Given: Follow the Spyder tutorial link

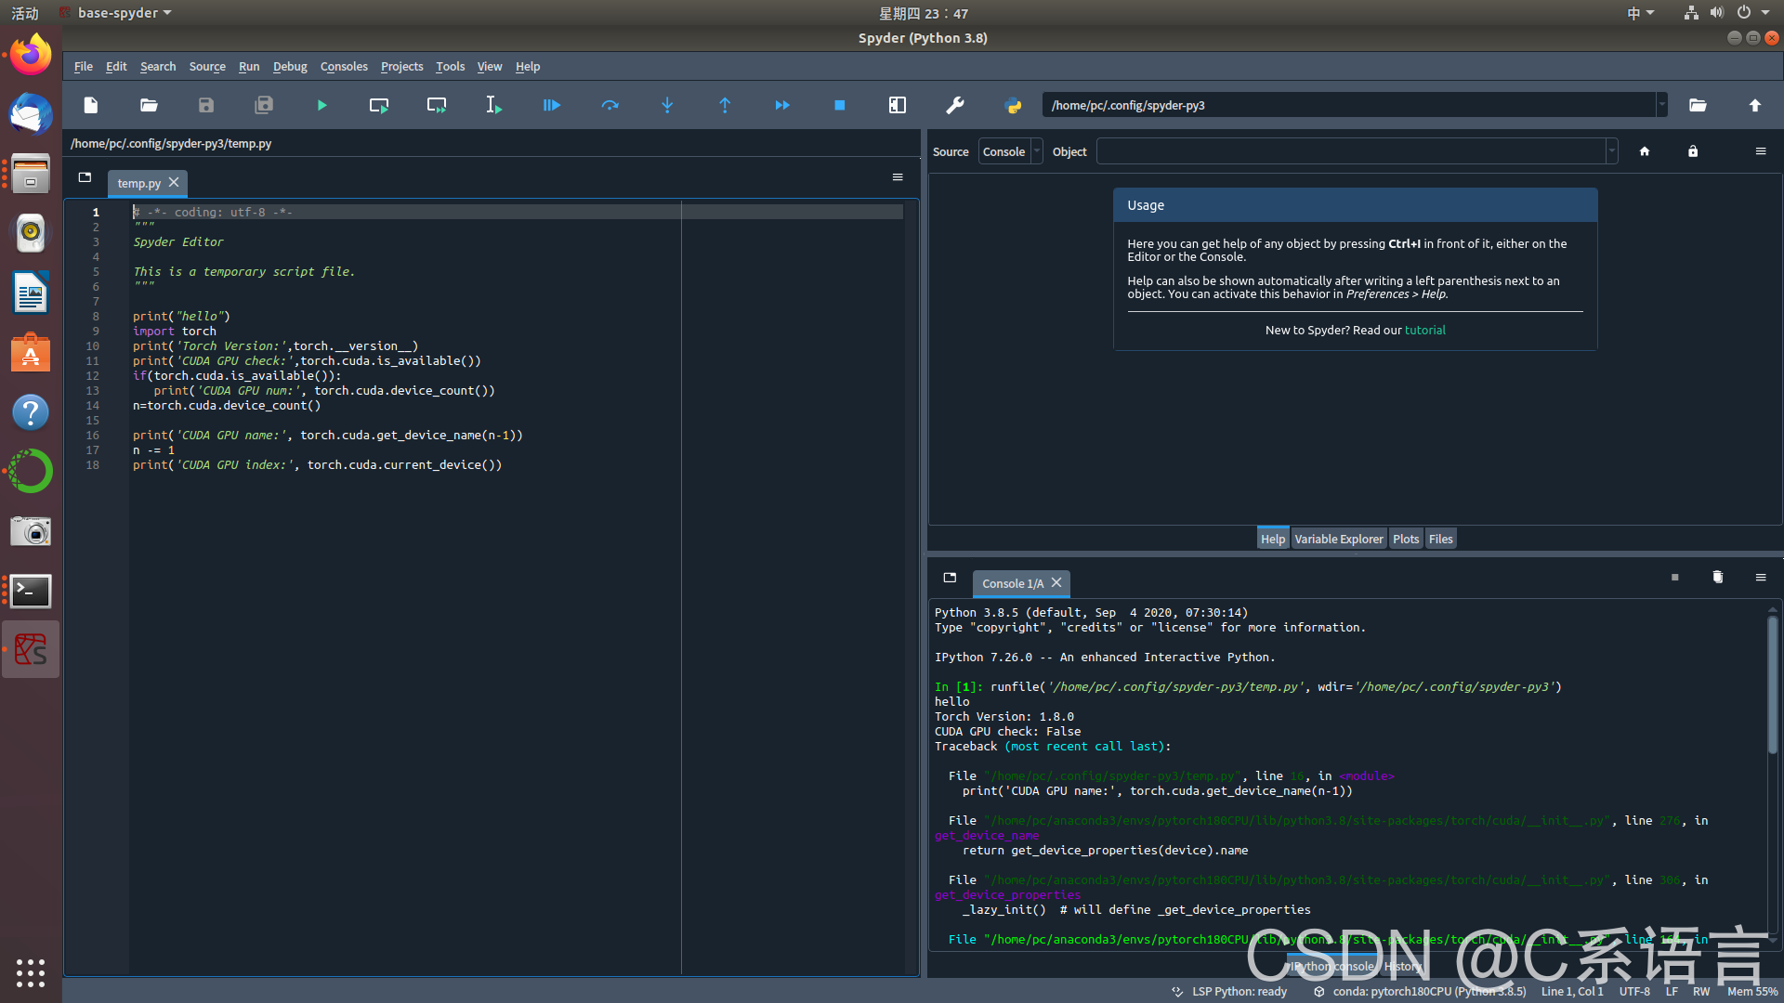Looking at the screenshot, I should pyautogui.click(x=1424, y=331).
